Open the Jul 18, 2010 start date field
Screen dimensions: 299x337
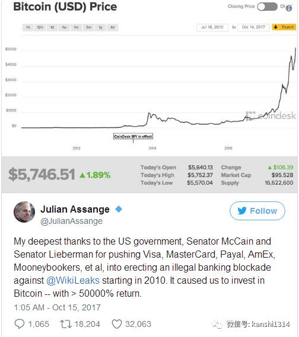pos(212,27)
